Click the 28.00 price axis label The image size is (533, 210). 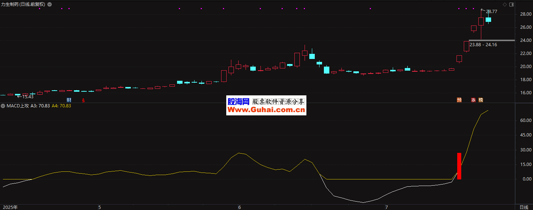pos(525,14)
